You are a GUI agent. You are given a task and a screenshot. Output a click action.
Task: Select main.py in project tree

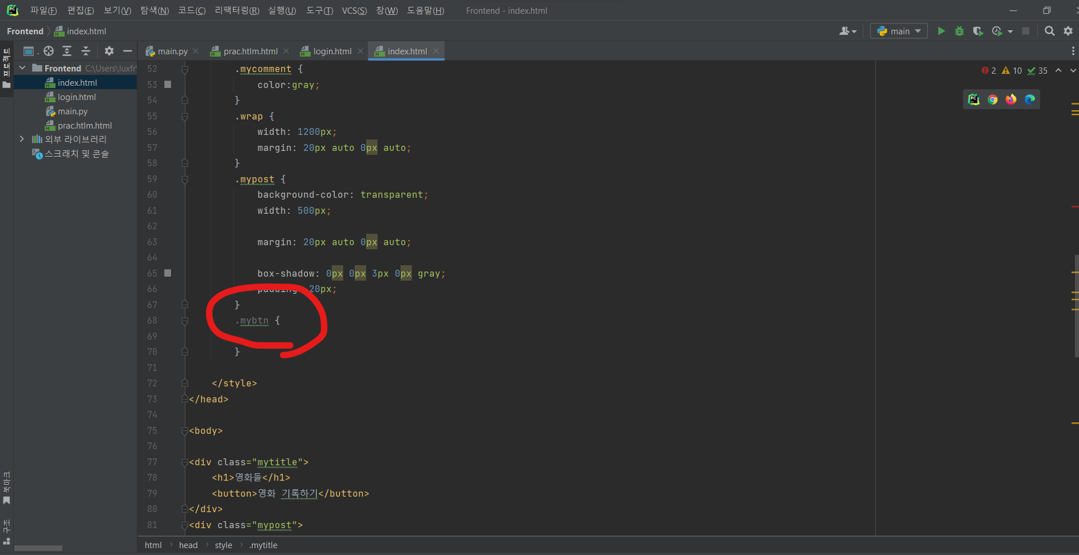(x=73, y=111)
